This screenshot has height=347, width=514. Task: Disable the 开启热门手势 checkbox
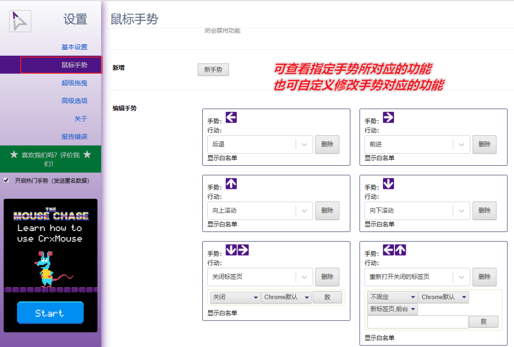[7, 180]
